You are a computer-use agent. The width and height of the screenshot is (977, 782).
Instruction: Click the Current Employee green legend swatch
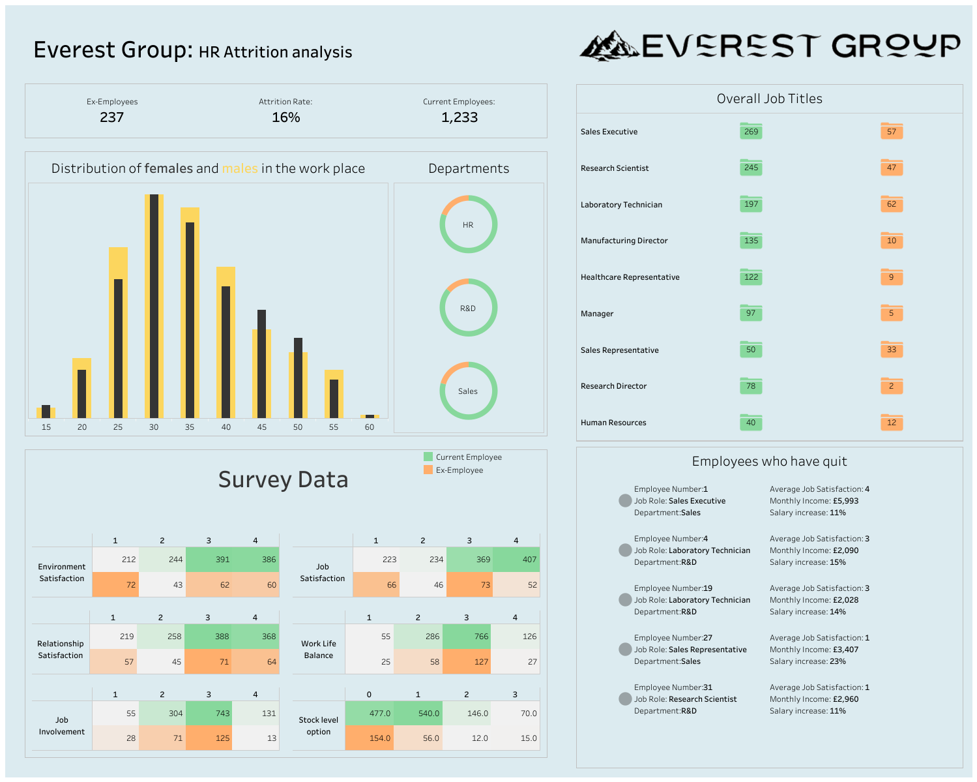point(428,457)
